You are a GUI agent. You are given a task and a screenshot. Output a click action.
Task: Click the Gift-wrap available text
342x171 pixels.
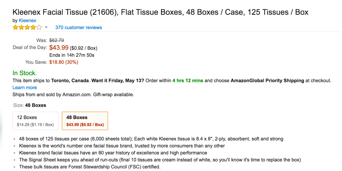click(x=114, y=94)
